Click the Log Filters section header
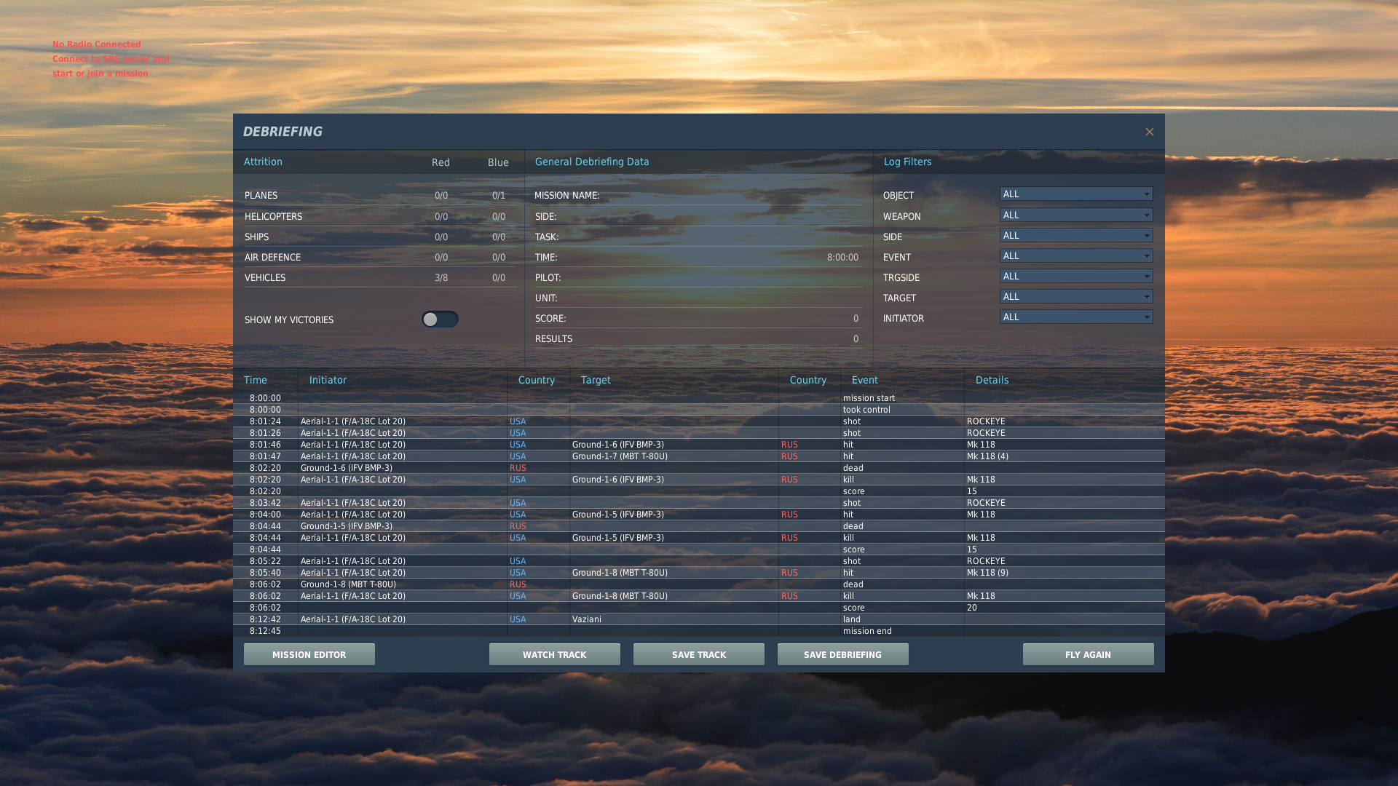The image size is (1398, 786). [907, 162]
